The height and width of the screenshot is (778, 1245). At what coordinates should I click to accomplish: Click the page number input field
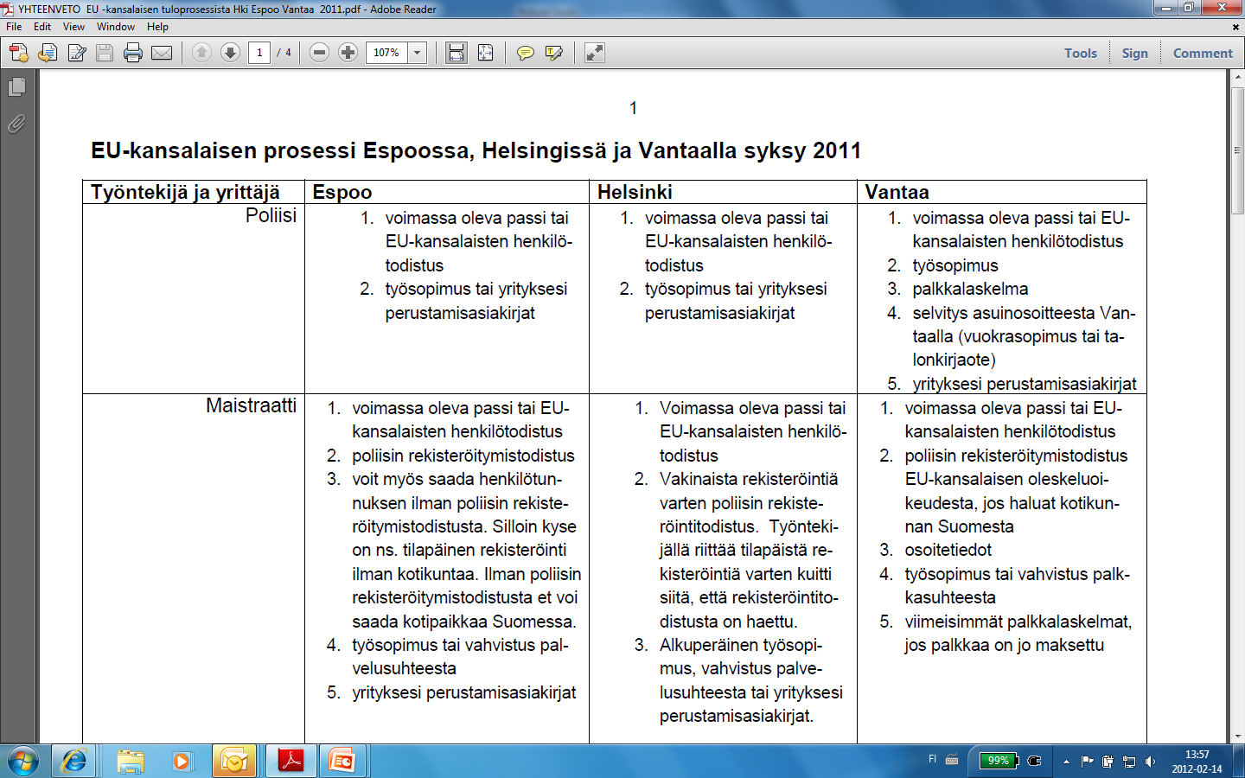click(x=259, y=53)
